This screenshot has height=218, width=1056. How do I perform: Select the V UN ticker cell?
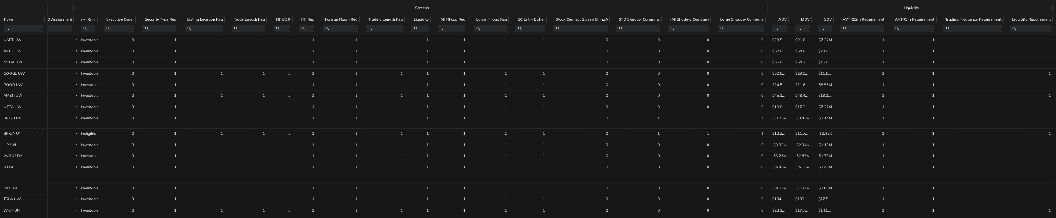[x=8, y=167]
